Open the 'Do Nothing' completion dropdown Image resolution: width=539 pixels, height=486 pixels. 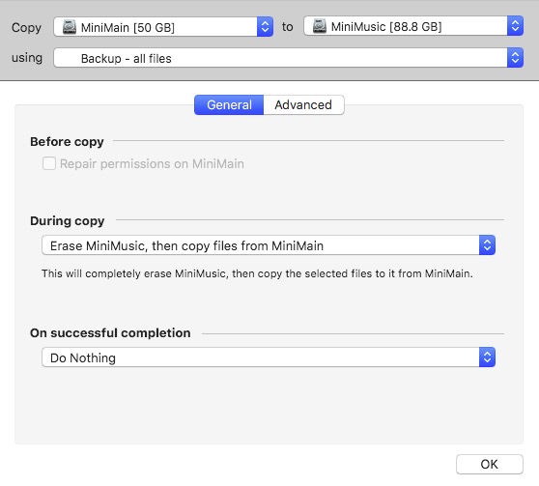click(x=269, y=357)
